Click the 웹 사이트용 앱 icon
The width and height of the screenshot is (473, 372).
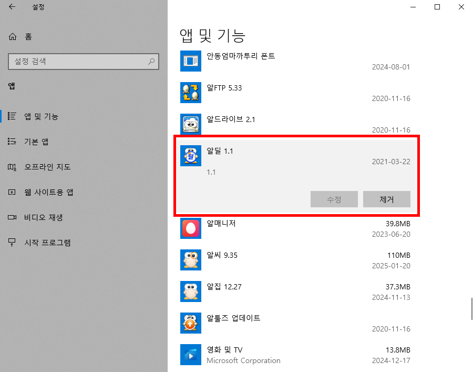(x=12, y=192)
